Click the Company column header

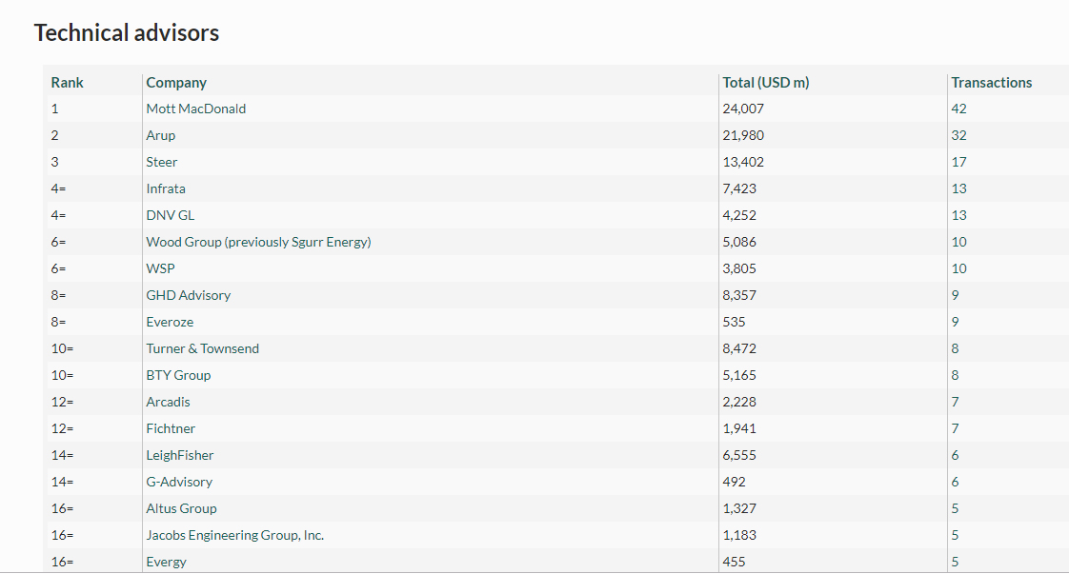[x=176, y=83]
